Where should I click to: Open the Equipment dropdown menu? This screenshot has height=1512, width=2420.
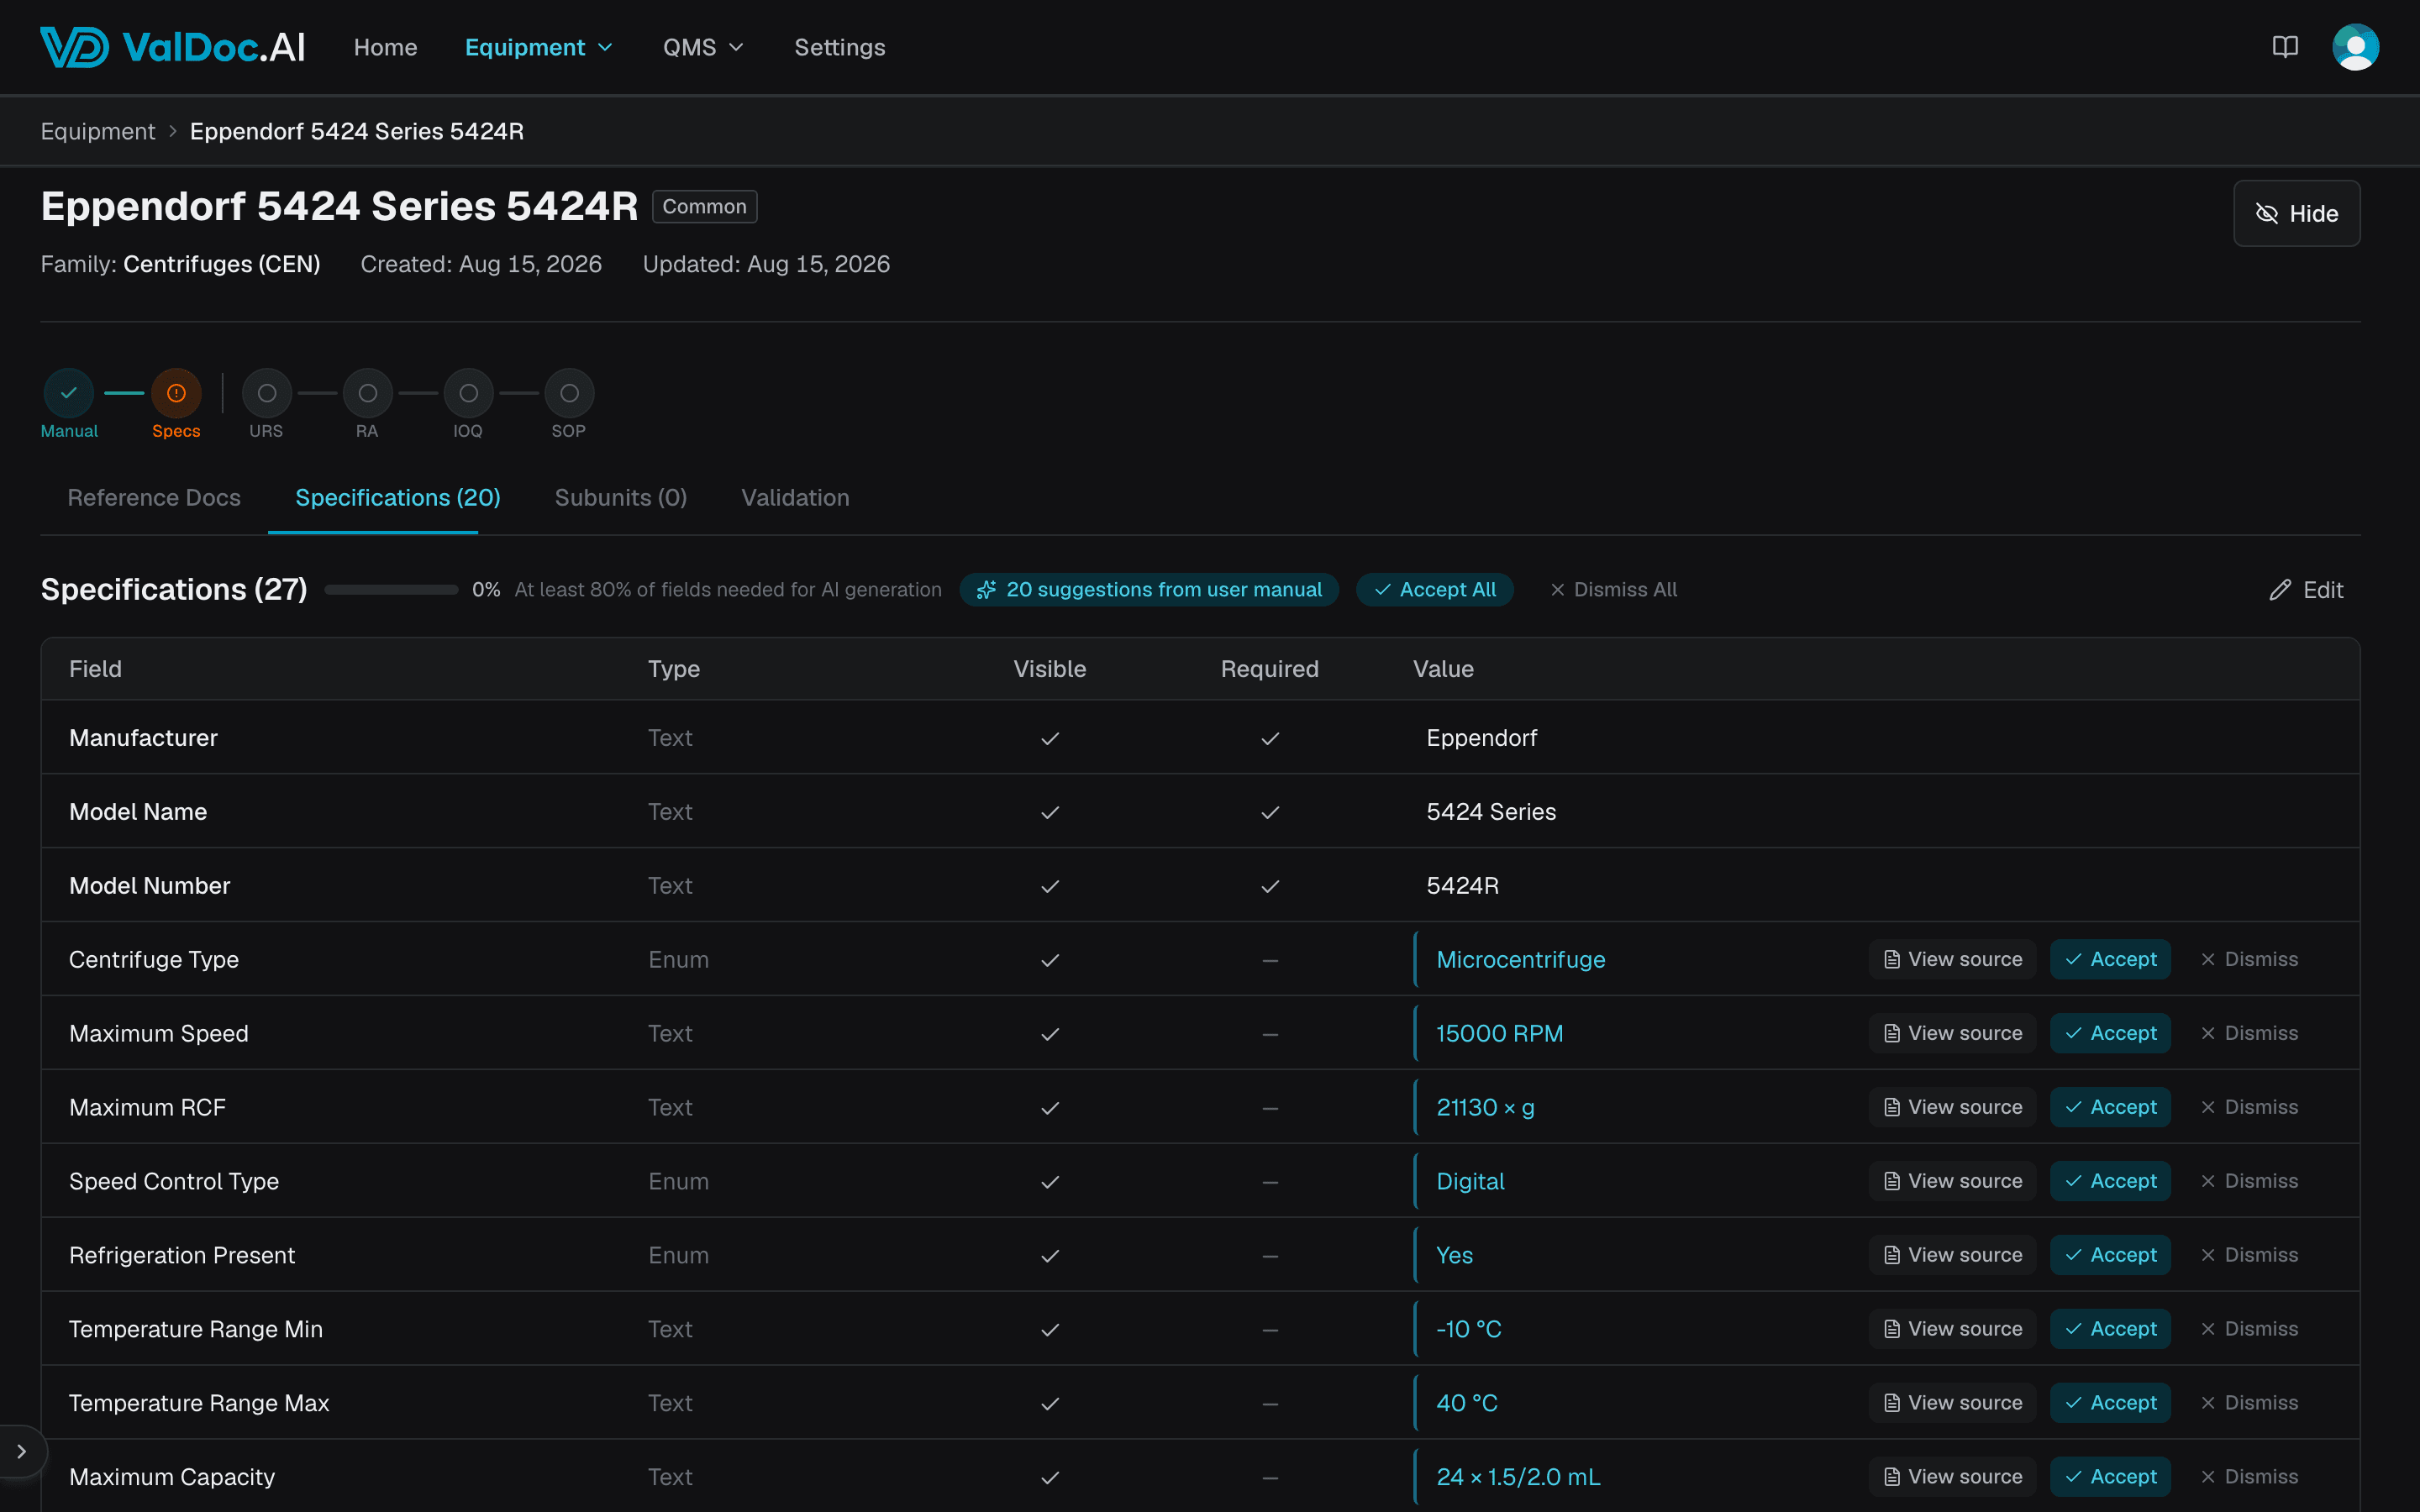pos(538,47)
